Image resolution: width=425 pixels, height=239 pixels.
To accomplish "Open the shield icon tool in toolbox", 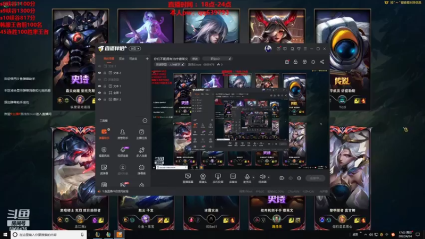I will tap(104, 152).
